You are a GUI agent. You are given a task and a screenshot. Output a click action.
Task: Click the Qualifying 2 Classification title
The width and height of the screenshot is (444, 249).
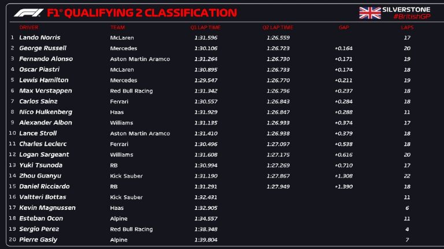[x=142, y=13]
